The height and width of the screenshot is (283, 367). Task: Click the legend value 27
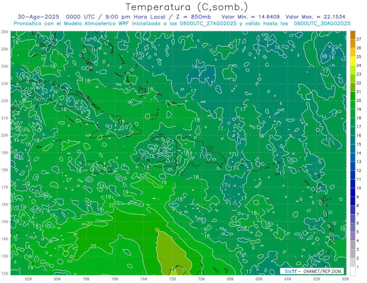click(359, 39)
